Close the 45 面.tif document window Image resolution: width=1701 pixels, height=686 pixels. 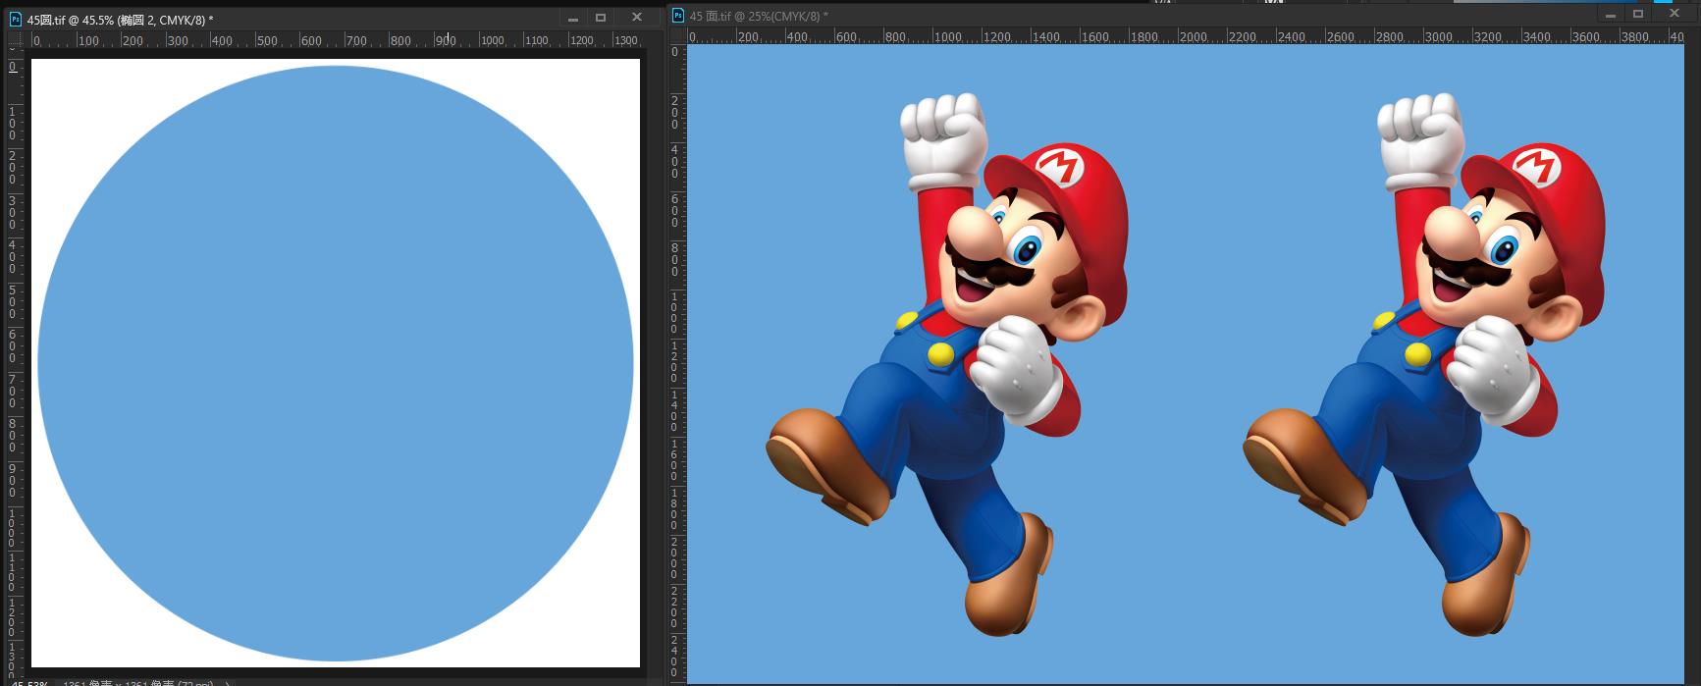(x=1674, y=15)
